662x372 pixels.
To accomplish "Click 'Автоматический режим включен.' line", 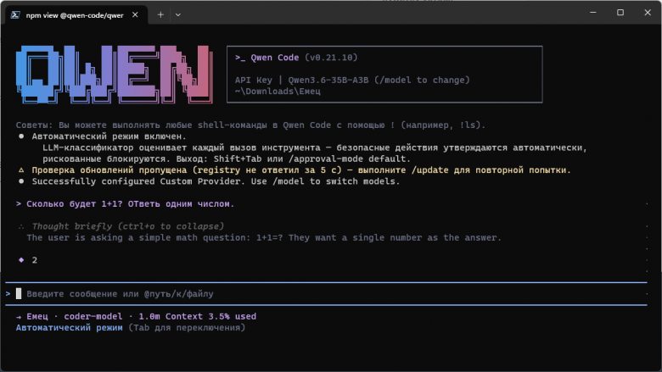I will tap(109, 136).
